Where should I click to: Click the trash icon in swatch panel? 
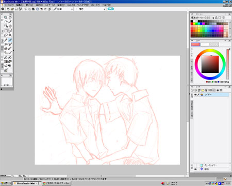[x=223, y=18]
